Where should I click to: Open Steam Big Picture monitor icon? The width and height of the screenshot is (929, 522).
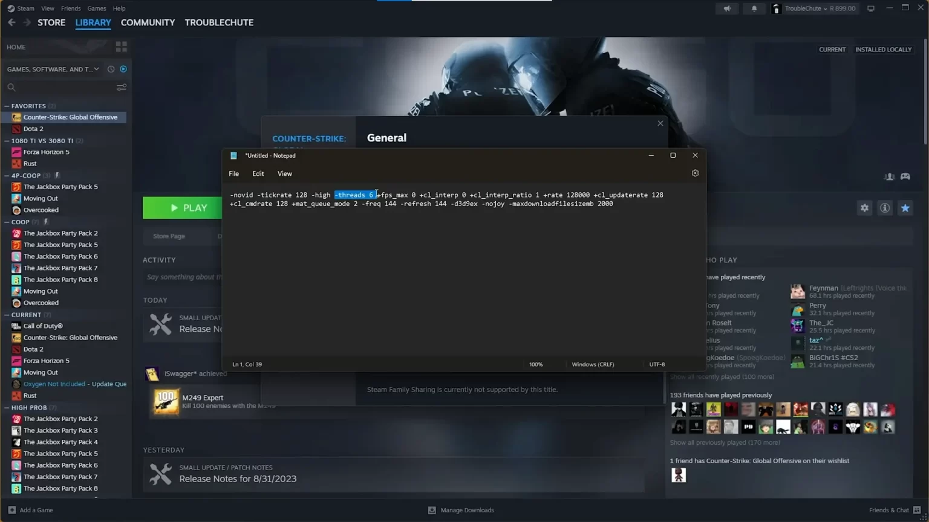pos(871,8)
